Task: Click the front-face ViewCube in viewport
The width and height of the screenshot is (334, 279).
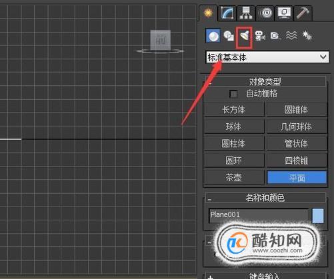Action: coord(161,40)
